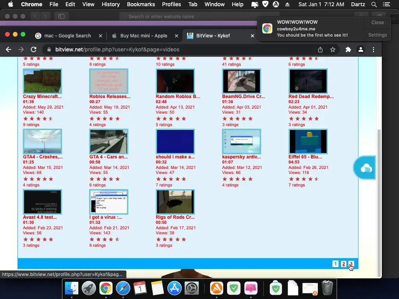Click the clock showing Sat Jan 1 7:12 AM
The image size is (399, 299).
pyautogui.click(x=321, y=4)
